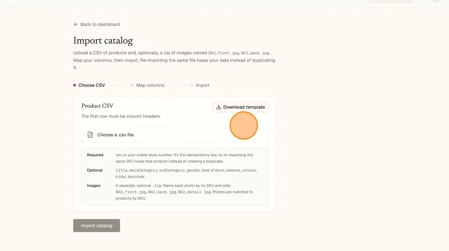Click the 'barcode.' column name text

tap(137, 176)
